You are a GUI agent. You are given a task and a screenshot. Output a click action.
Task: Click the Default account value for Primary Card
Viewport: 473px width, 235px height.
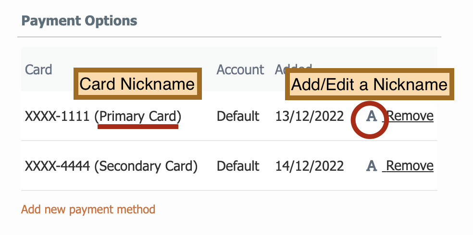[238, 116]
